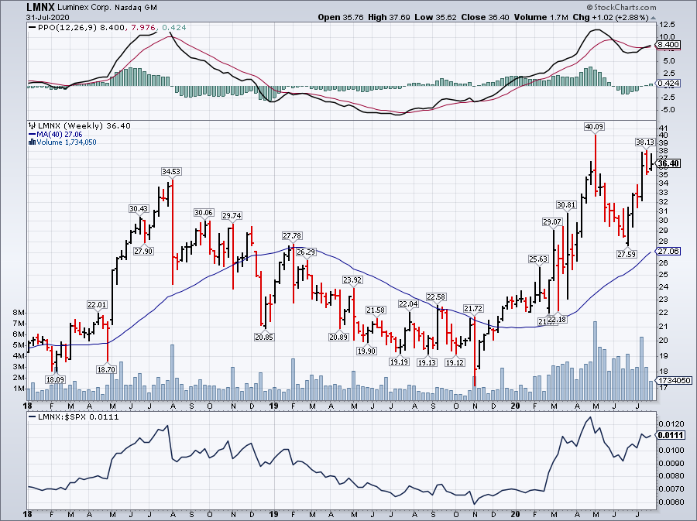The width and height of the screenshot is (697, 521).
Task: Click the boxed 36.40 last price on right axis
Action: tap(668, 164)
